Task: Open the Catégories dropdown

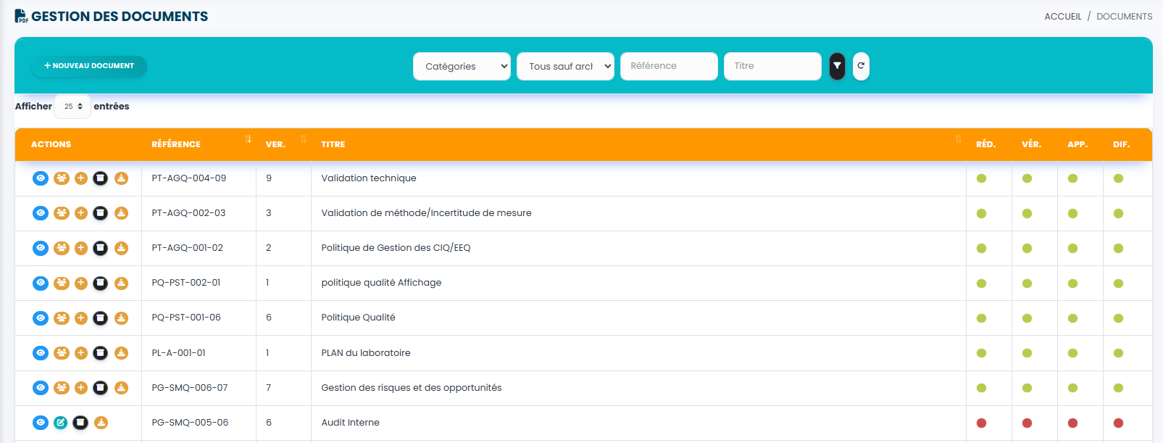Action: pyautogui.click(x=462, y=66)
